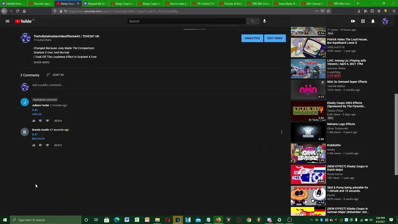
Task: Close the active Klasky Csupo tab
Action: 78,3
